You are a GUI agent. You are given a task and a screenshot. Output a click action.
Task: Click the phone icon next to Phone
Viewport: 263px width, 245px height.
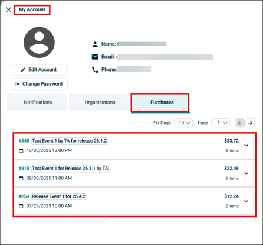coord(95,70)
